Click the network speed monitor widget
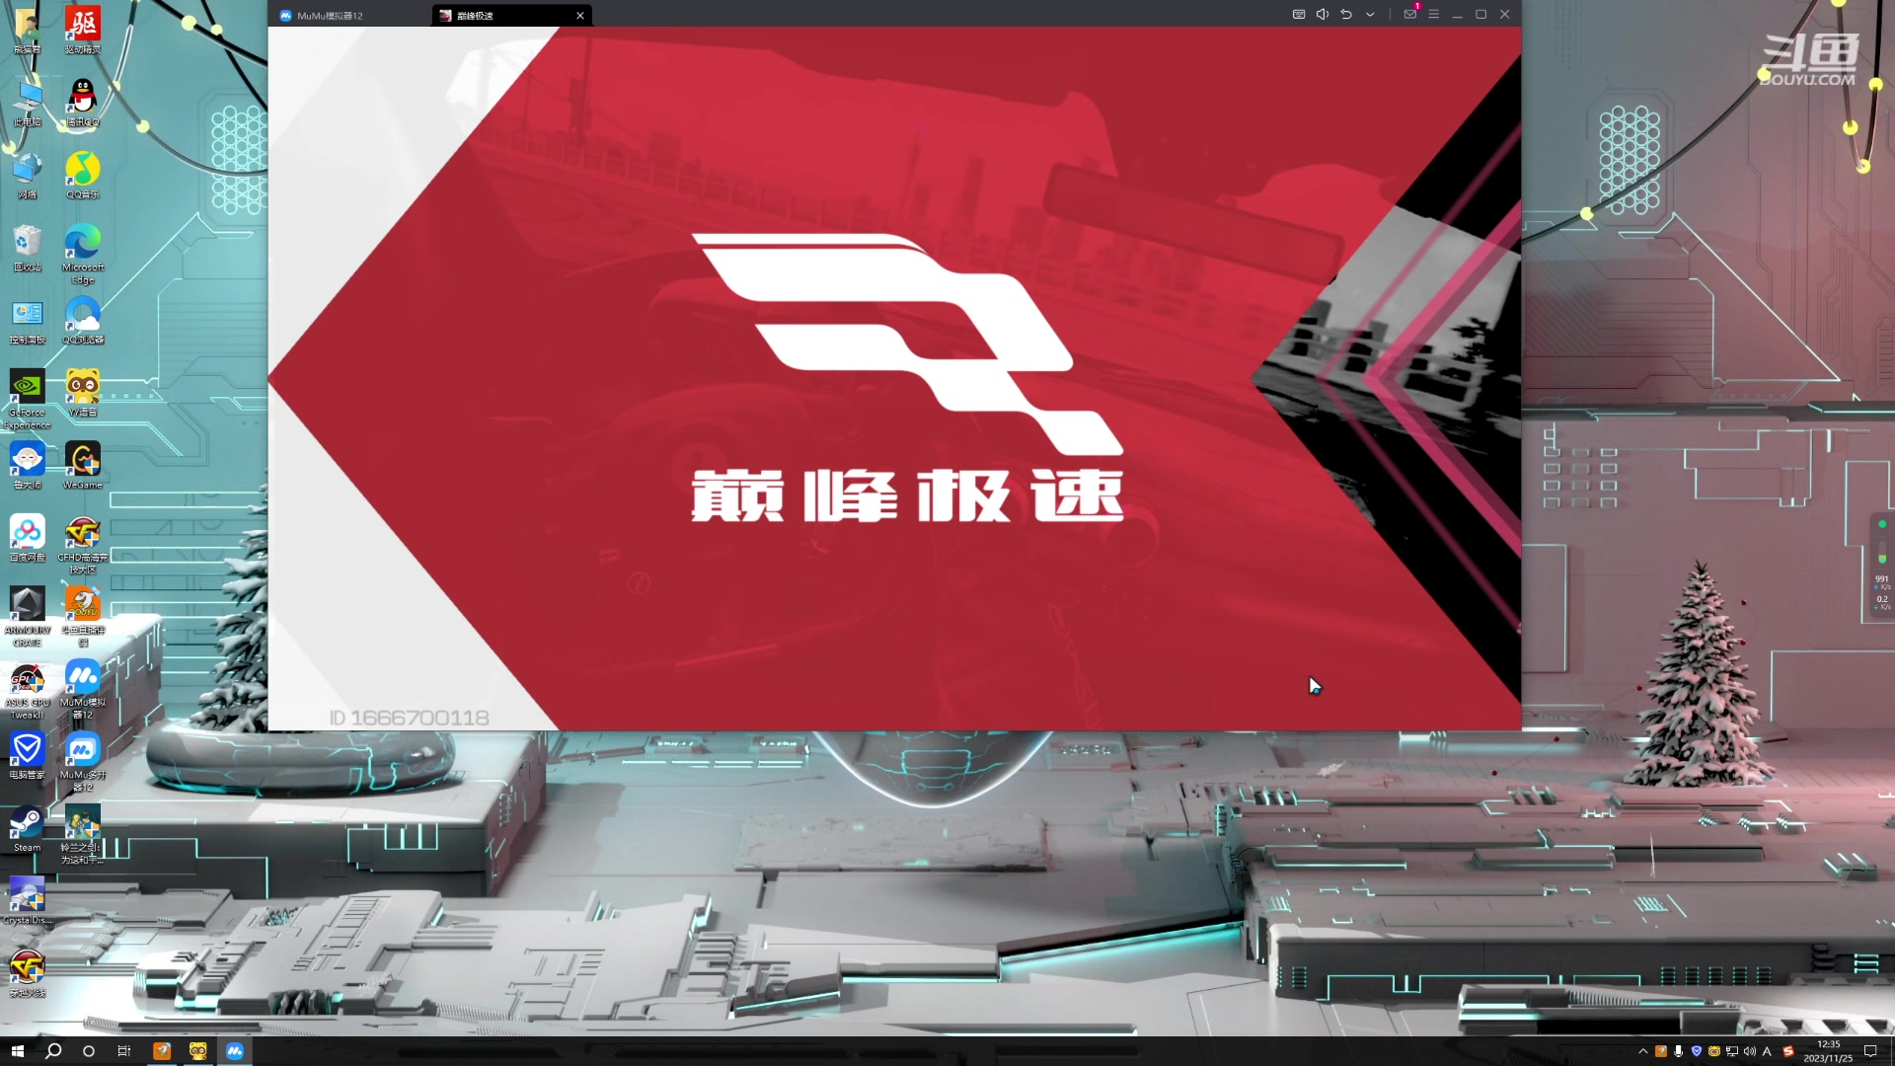 (x=1882, y=568)
